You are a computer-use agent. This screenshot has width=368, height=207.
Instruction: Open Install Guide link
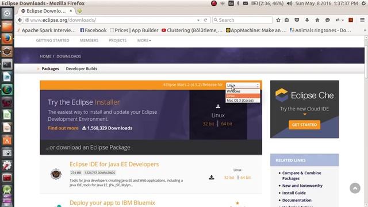pyautogui.click(x=294, y=193)
